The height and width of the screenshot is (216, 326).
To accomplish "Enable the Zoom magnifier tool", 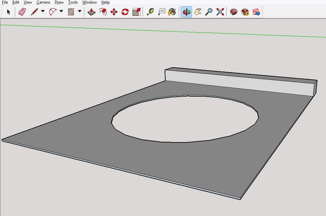I will click(209, 12).
